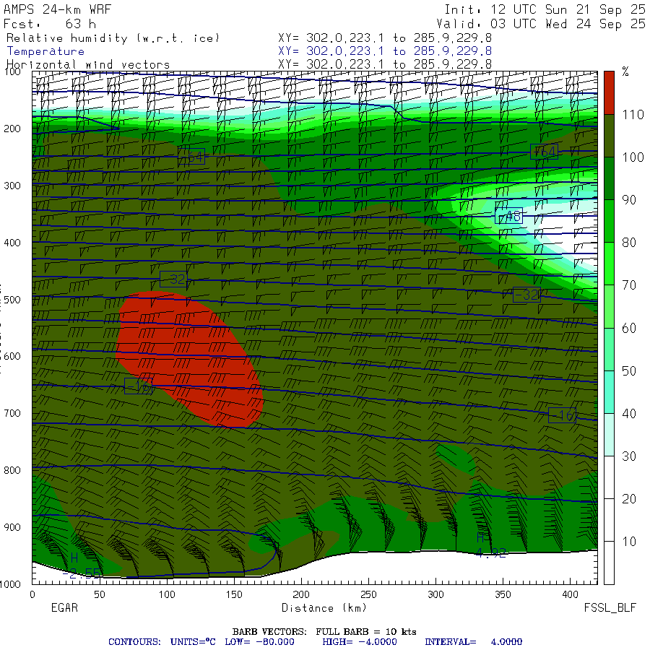The height and width of the screenshot is (650, 650).
Task: Select the 'Fcst: 63 h' forecast hour text
Action: click(50, 24)
